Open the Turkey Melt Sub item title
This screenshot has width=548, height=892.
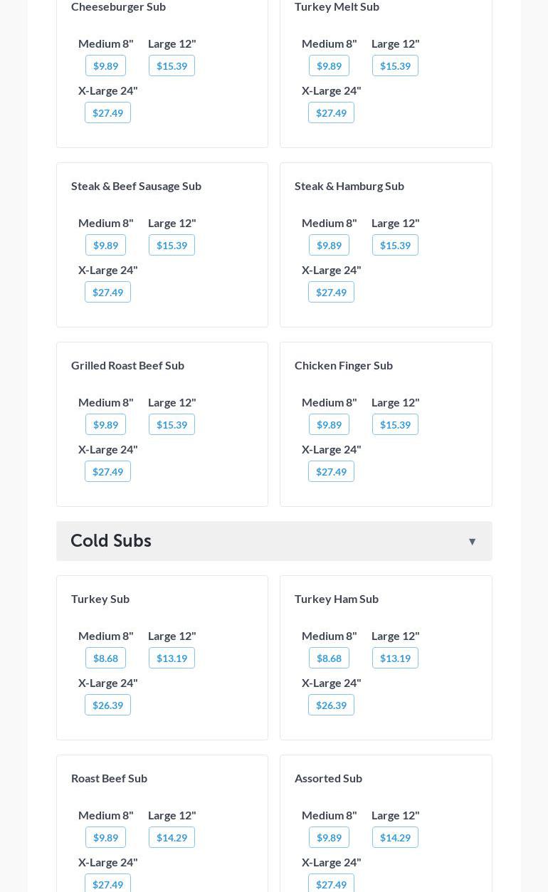click(x=337, y=7)
